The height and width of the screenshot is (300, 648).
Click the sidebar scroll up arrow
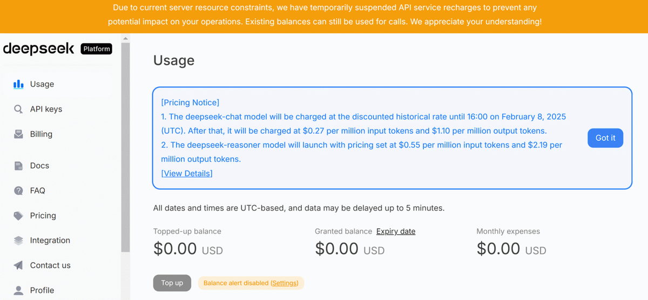point(125,39)
